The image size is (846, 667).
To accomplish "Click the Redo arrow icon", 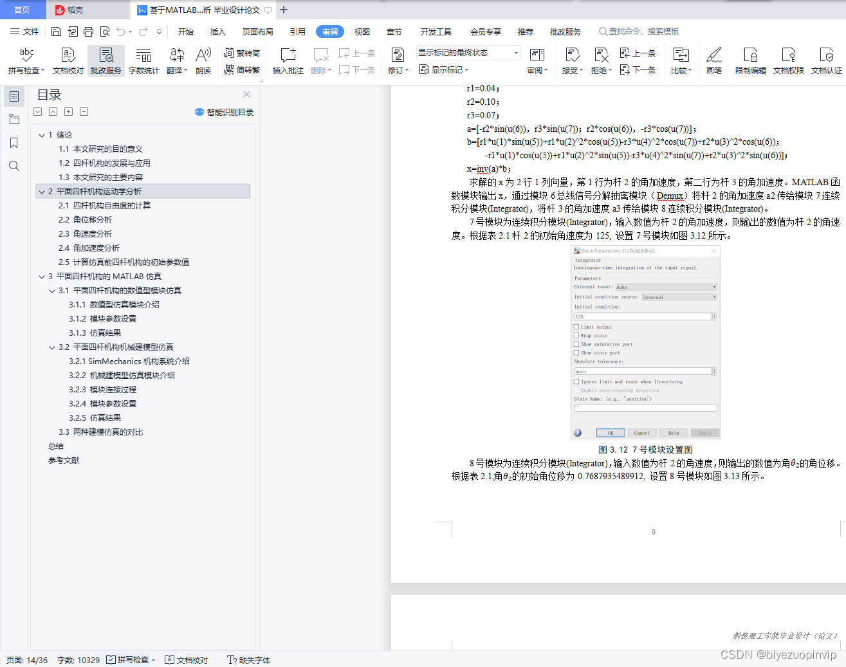I will (x=143, y=32).
